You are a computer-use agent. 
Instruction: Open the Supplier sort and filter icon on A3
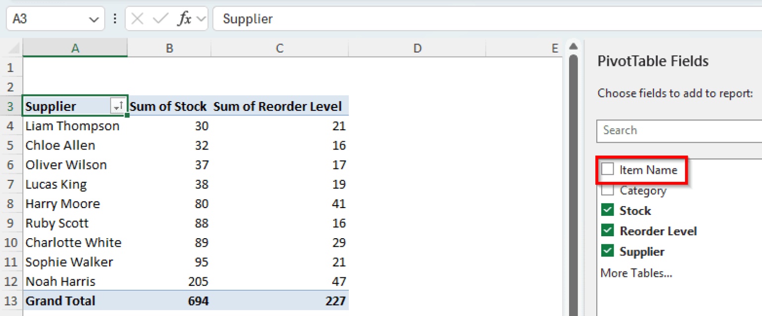coord(119,106)
